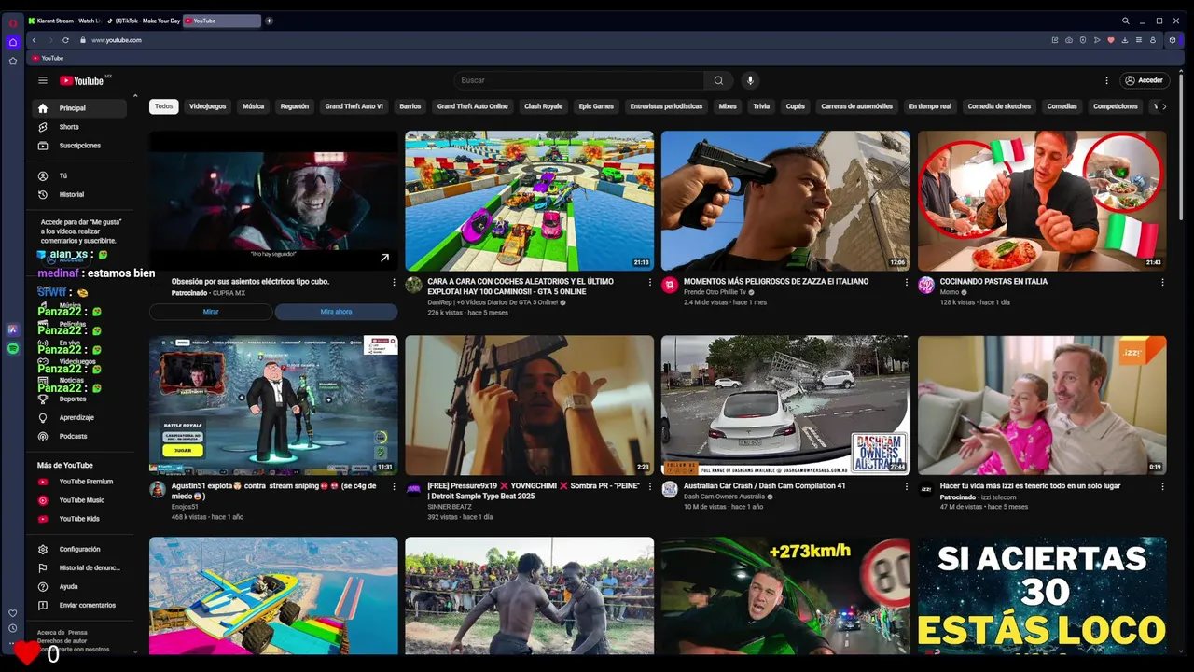The height and width of the screenshot is (672, 1194).
Task: Click the ad-blocker shield icon
Action: click(x=1083, y=40)
